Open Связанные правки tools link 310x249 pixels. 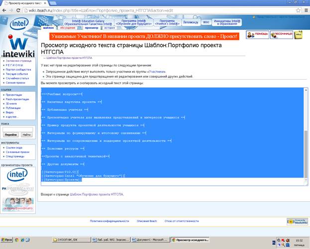pyautogui.click(x=17, y=152)
